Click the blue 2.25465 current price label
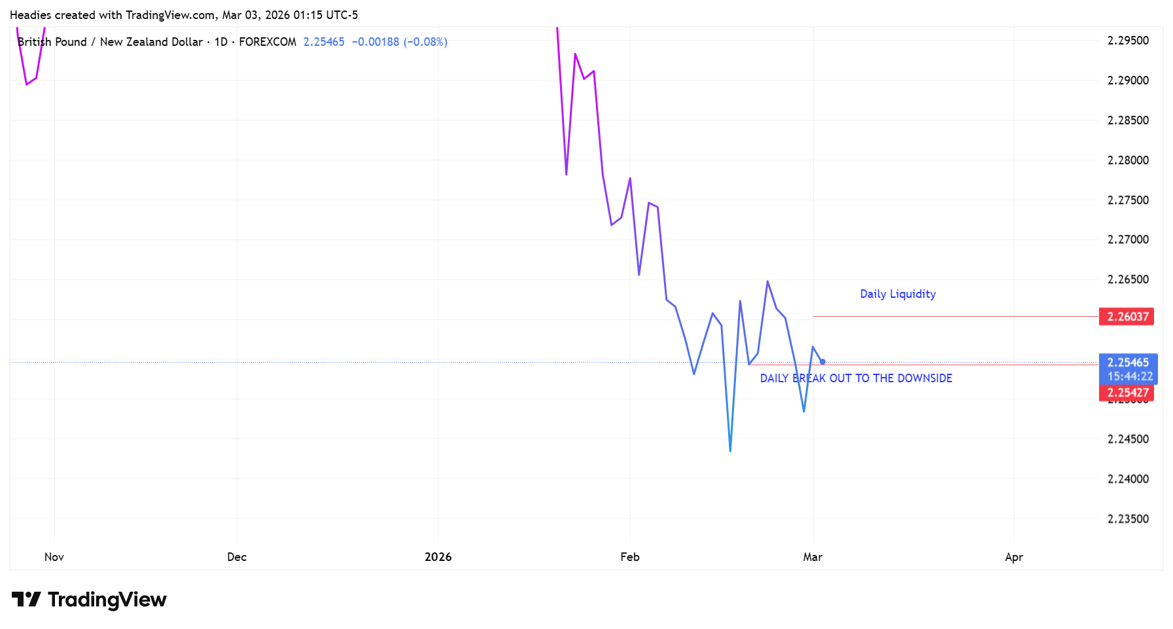The image size is (1173, 629). (x=1127, y=363)
